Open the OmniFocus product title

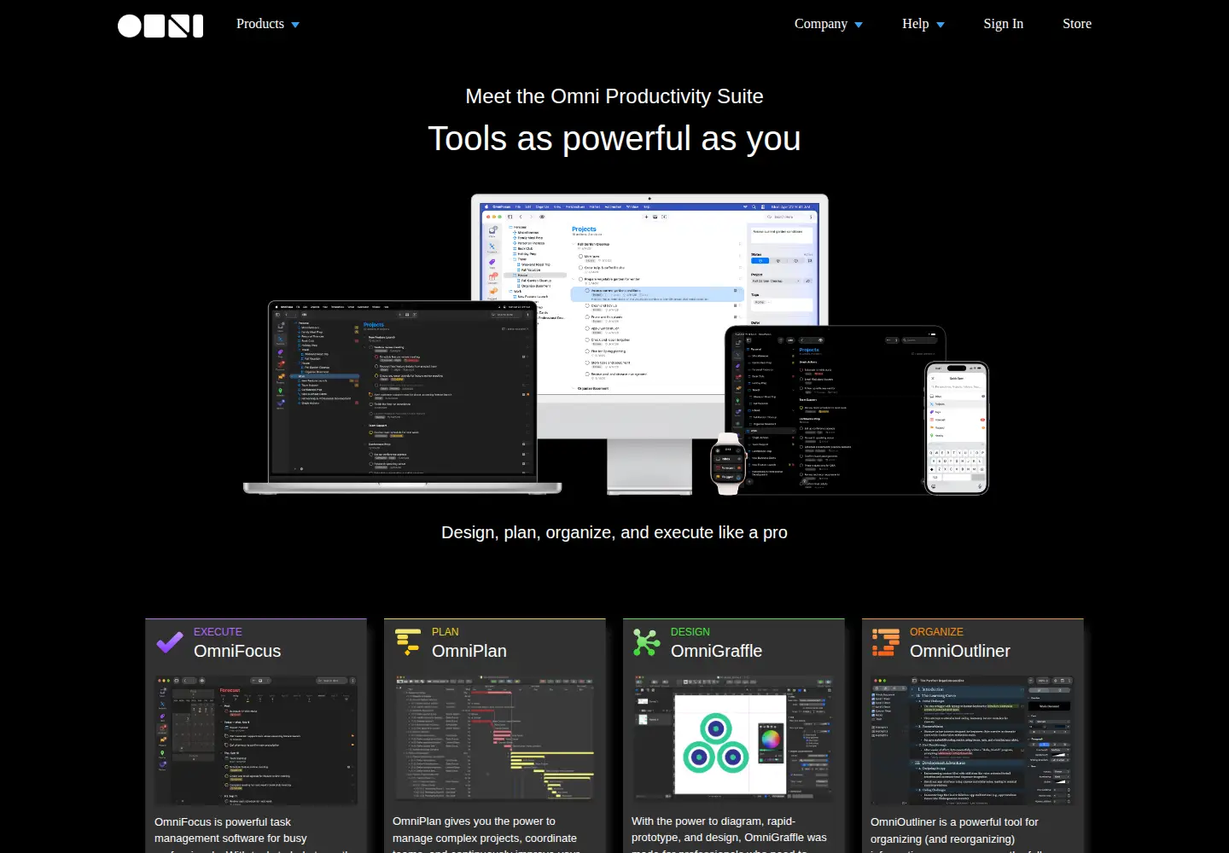tap(237, 651)
